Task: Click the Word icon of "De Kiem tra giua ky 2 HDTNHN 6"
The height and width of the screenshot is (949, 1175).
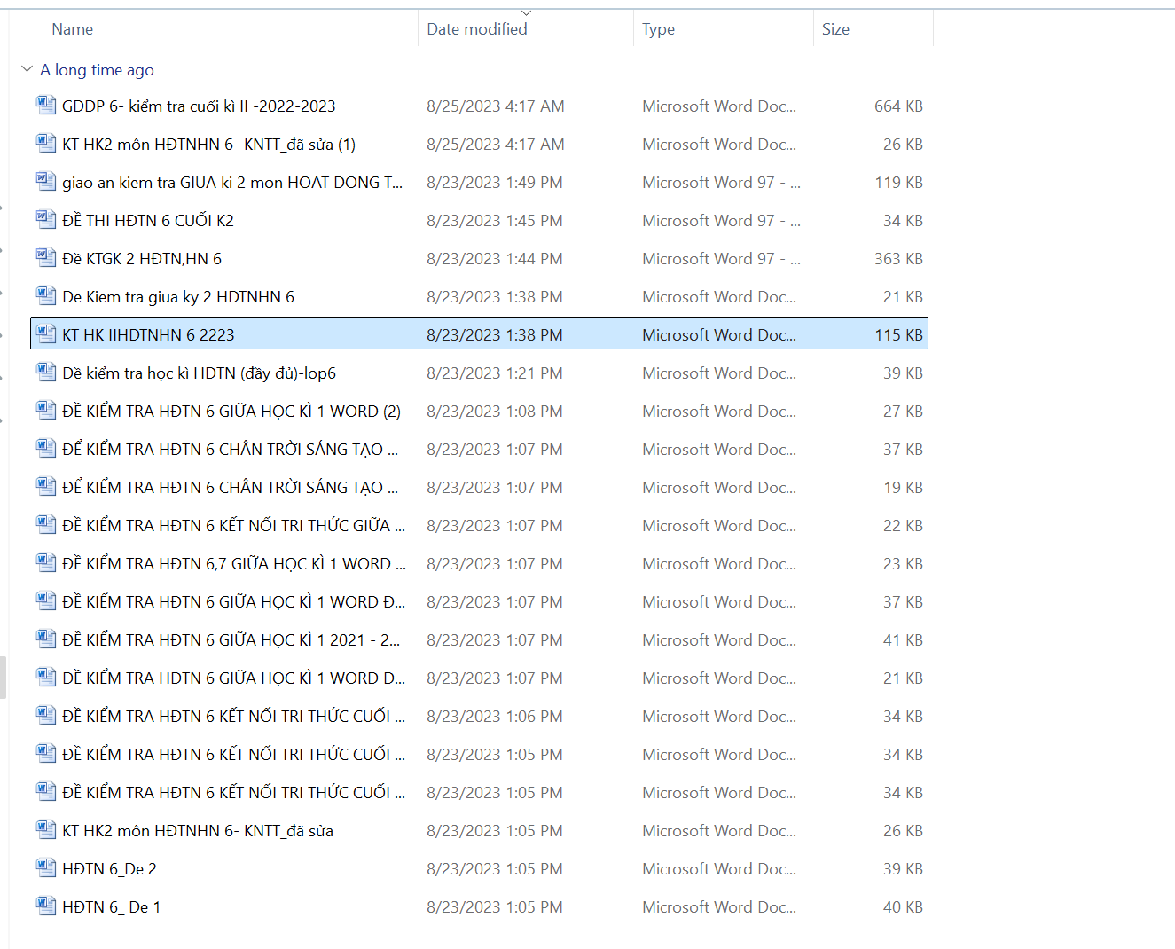Action: [46, 296]
